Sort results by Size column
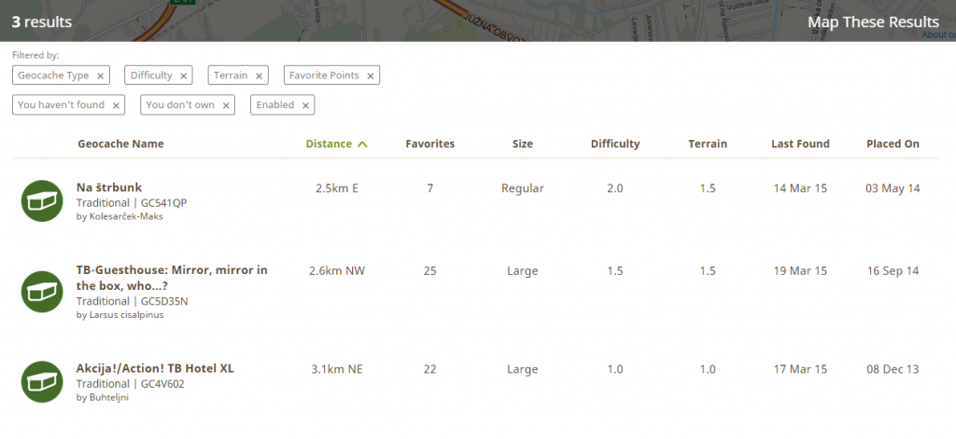Image resolution: width=956 pixels, height=439 pixels. 523,144
